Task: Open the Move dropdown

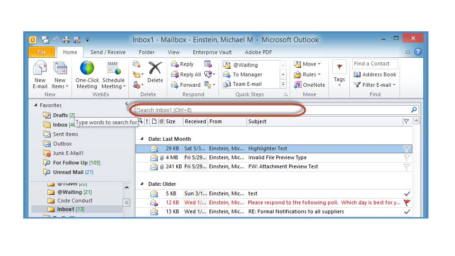Action: 307,64
